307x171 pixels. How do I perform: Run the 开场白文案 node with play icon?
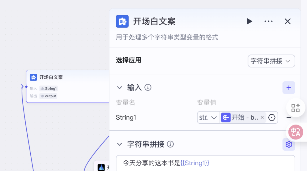[x=249, y=21]
